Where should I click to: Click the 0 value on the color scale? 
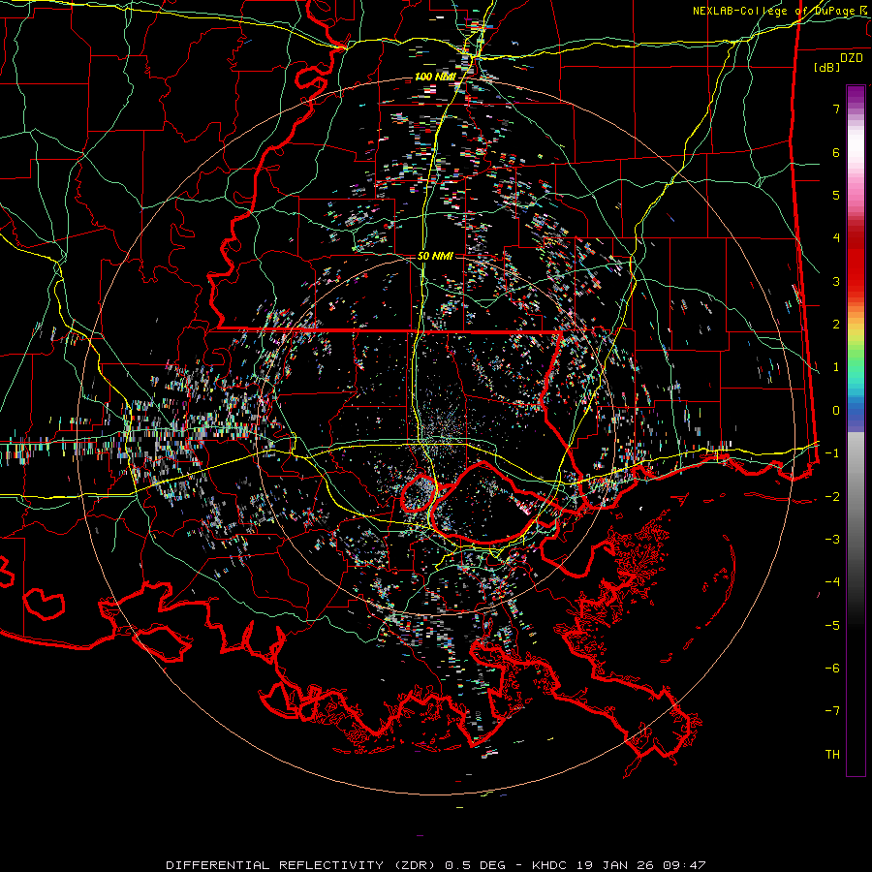(x=836, y=411)
